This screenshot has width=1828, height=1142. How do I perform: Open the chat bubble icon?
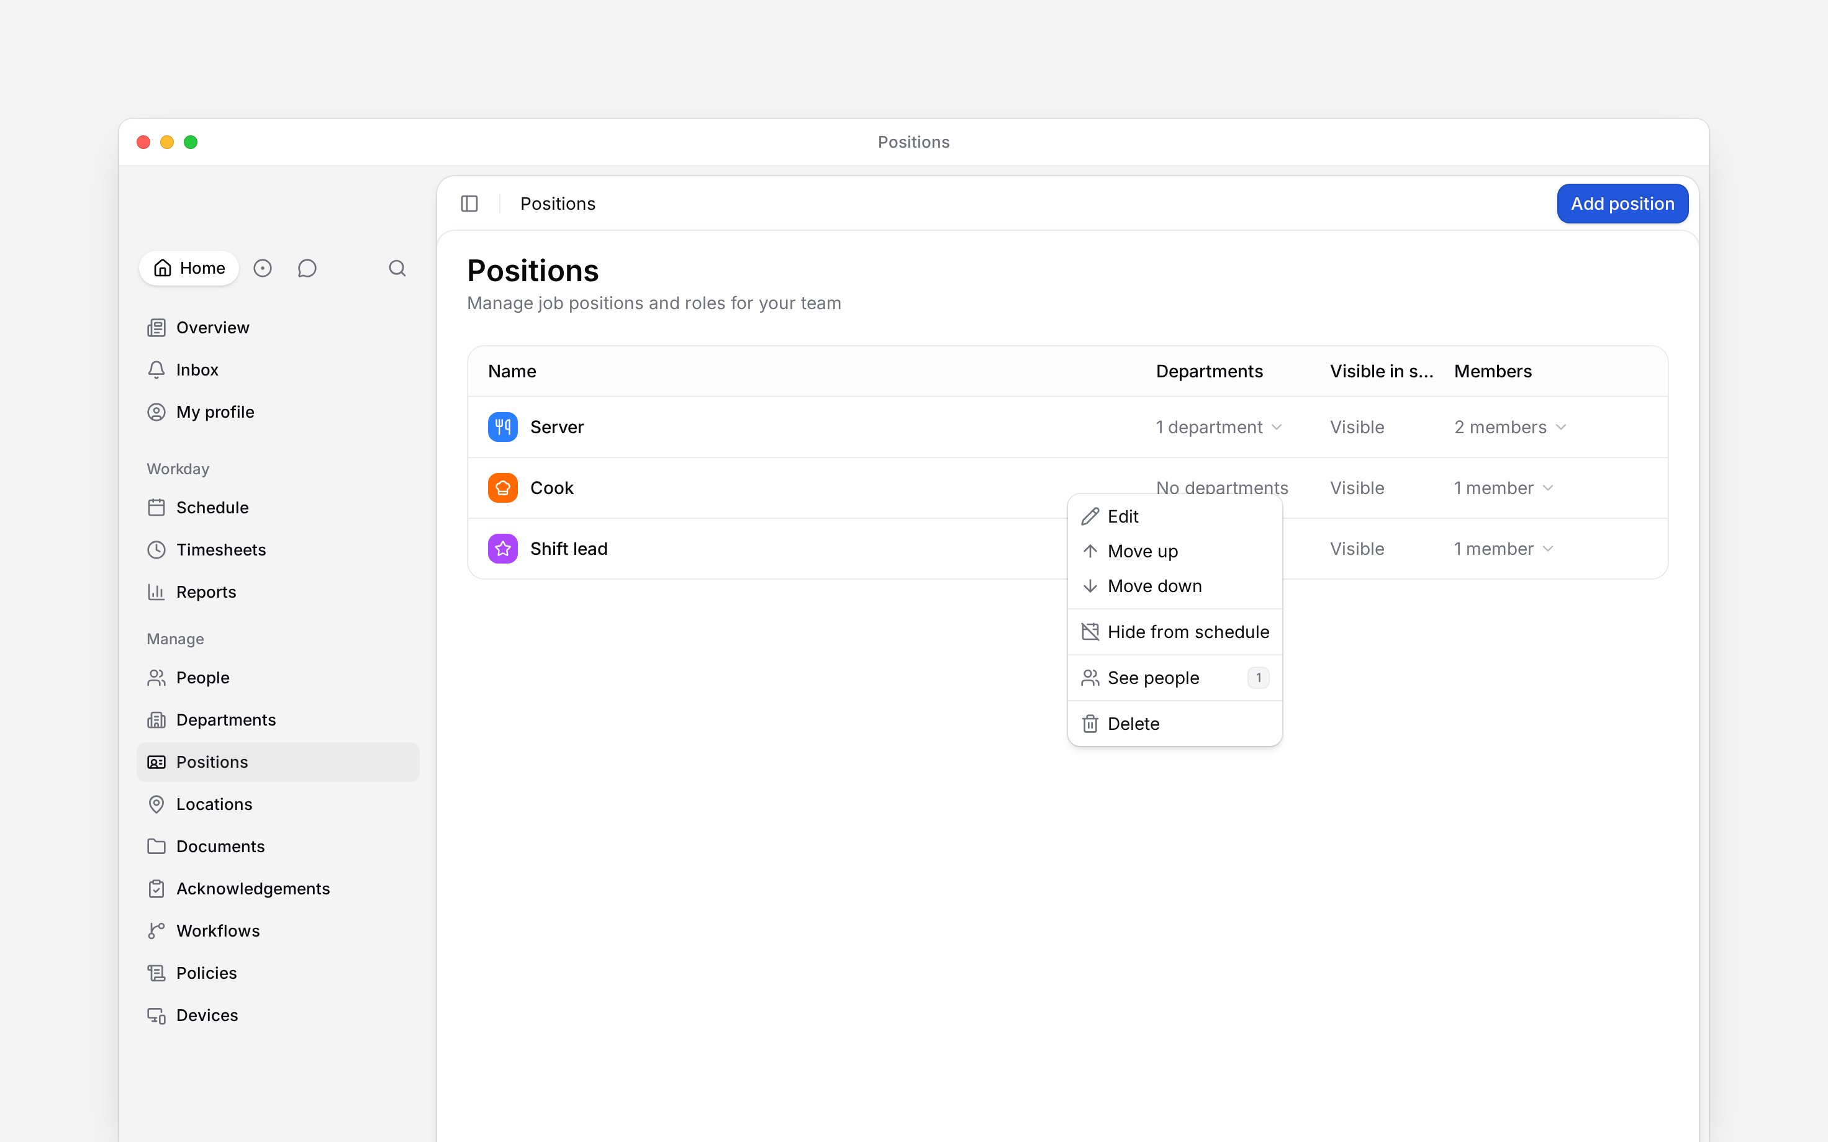tap(307, 268)
